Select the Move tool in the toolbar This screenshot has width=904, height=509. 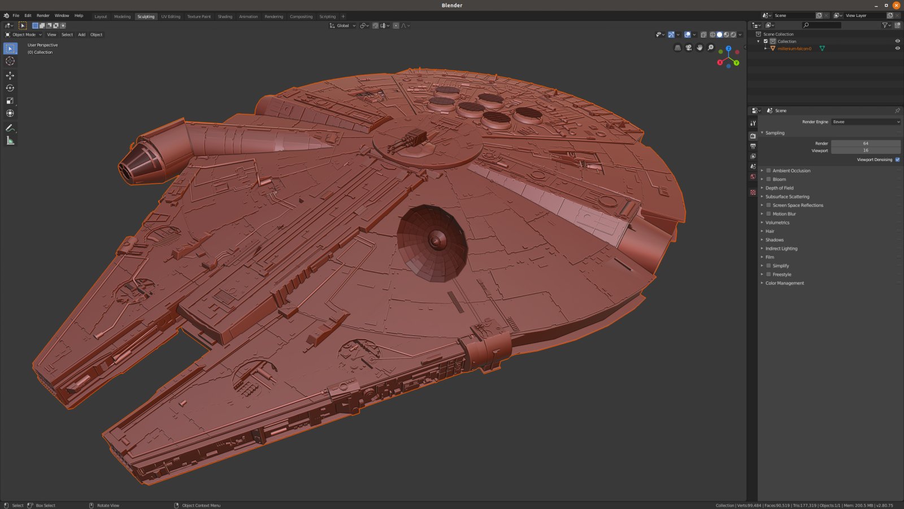(x=10, y=75)
